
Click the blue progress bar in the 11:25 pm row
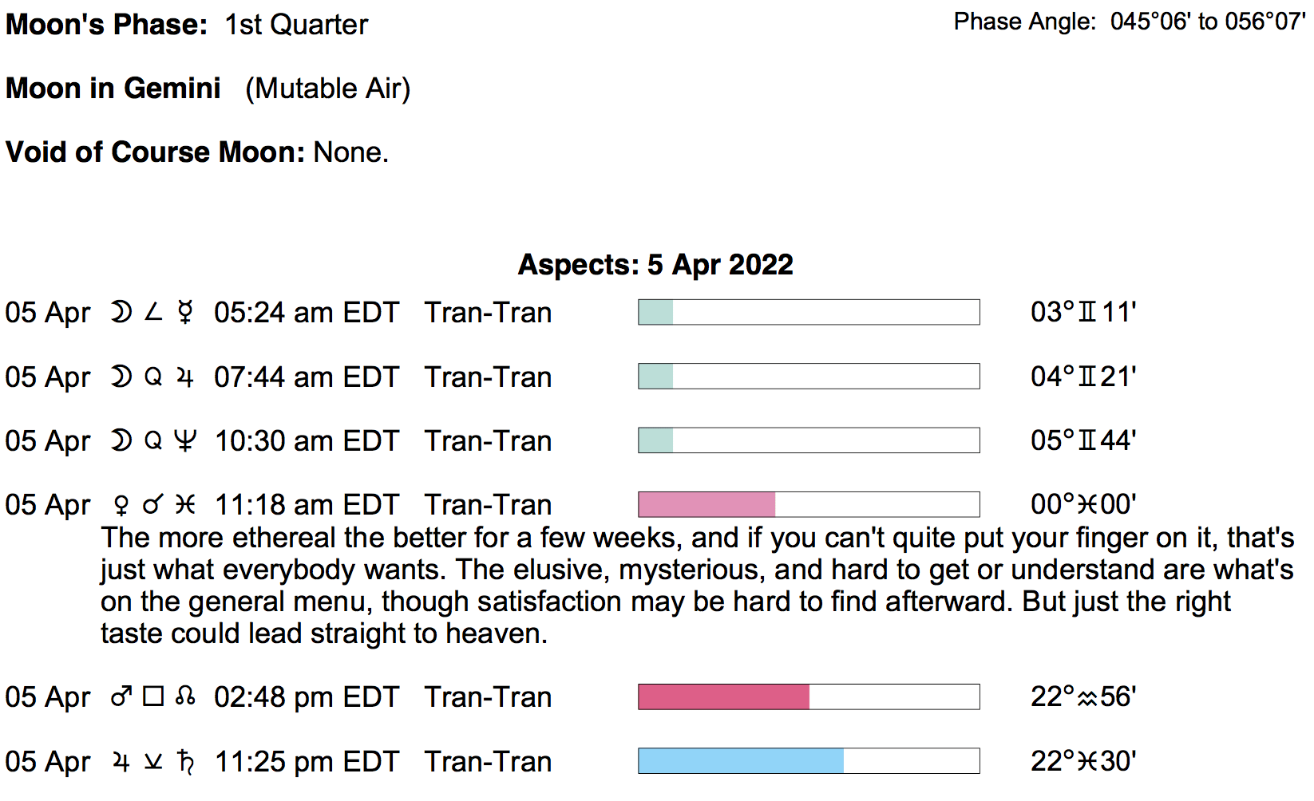[x=741, y=761]
